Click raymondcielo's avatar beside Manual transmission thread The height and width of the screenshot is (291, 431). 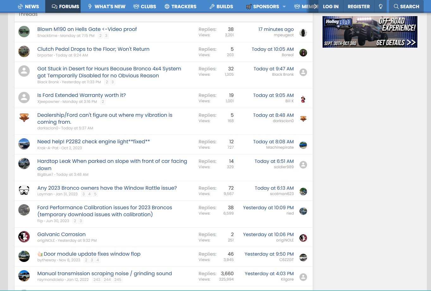coord(24,276)
